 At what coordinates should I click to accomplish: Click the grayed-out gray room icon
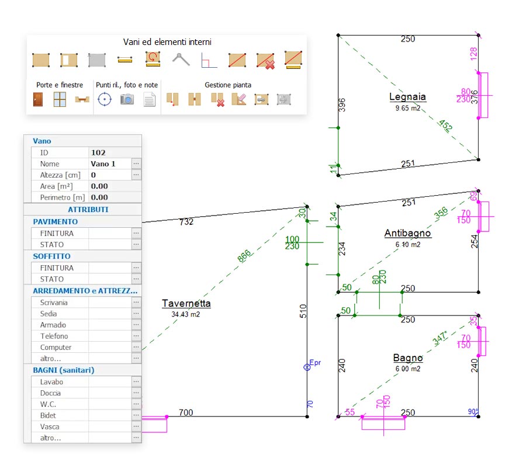97,60
